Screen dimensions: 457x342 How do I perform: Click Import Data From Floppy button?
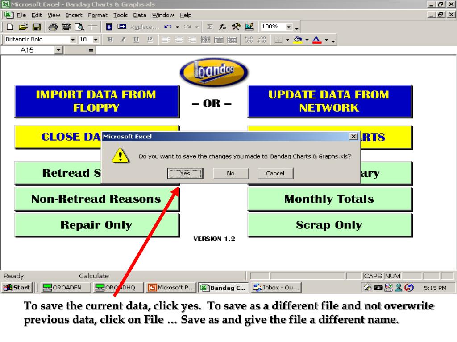pyautogui.click(x=97, y=101)
